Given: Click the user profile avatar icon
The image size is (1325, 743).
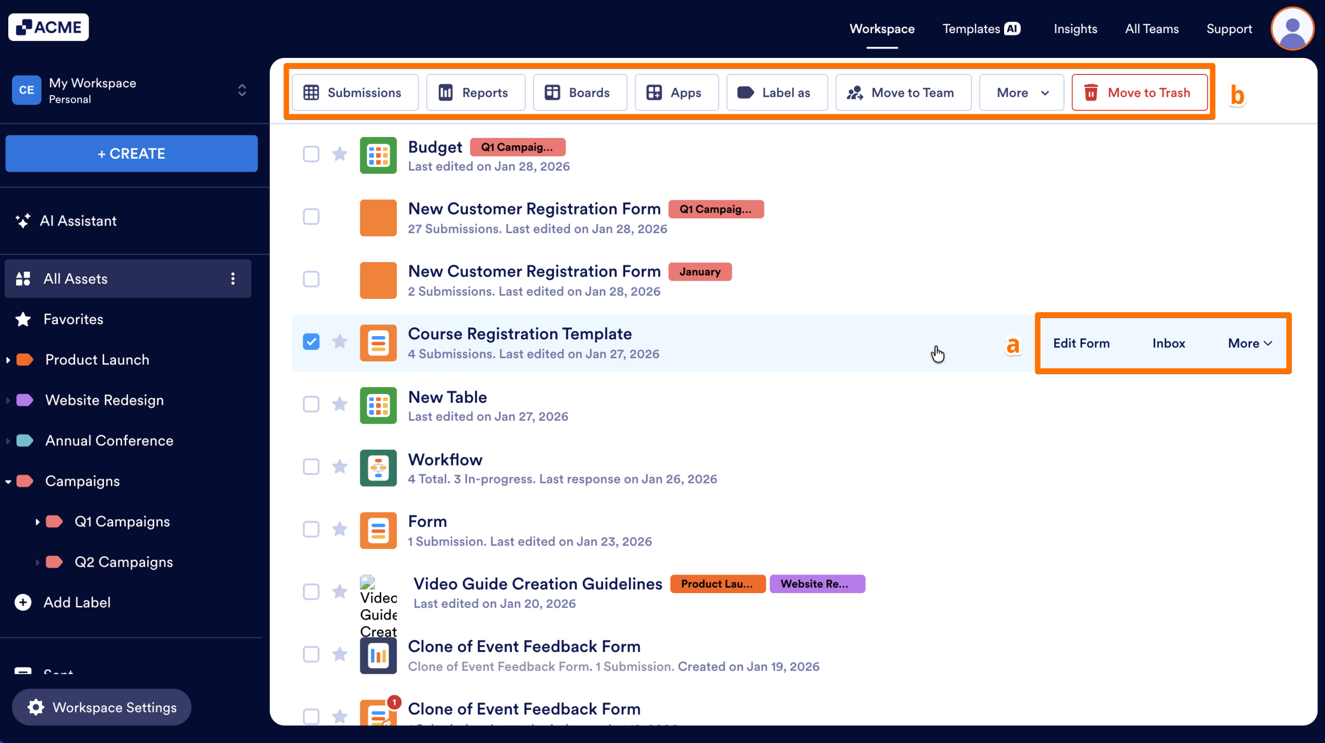Looking at the screenshot, I should [1292, 29].
